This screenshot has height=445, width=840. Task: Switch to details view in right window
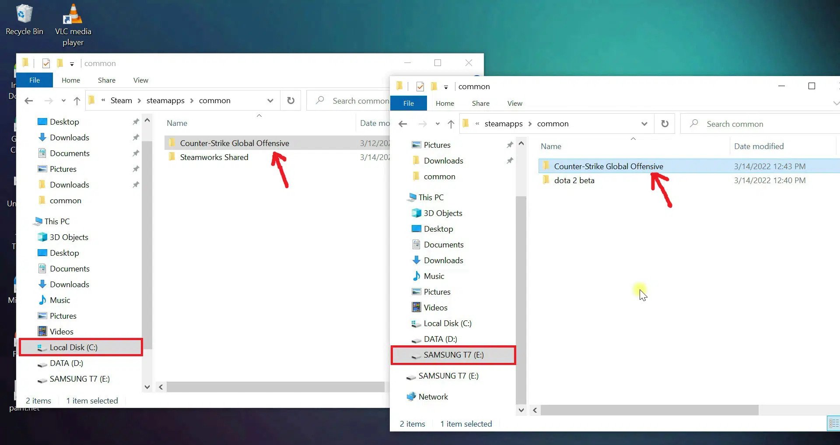(x=833, y=423)
